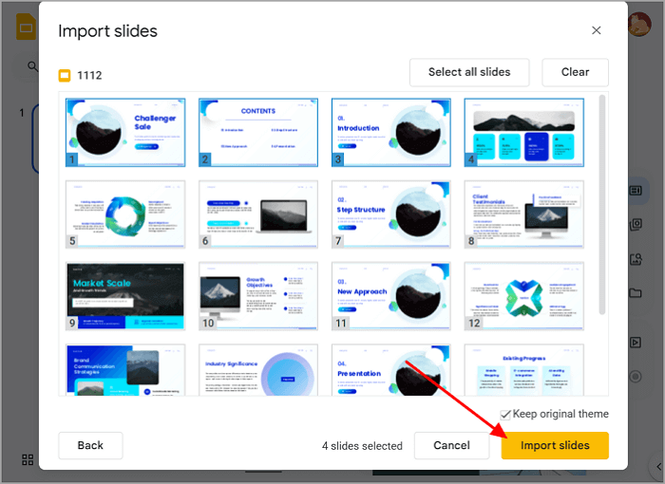Select slide 3 Introduction thumbnail
665x484 pixels.
click(391, 133)
